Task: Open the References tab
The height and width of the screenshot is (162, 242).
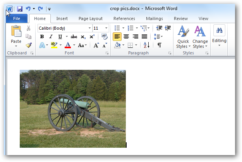Action: (124, 19)
